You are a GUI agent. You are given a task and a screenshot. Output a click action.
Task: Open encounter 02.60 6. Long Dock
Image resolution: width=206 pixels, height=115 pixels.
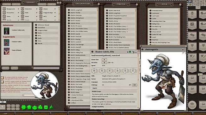(x=82, y=10)
